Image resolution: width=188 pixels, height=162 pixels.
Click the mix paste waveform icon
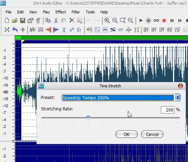click(79, 20)
